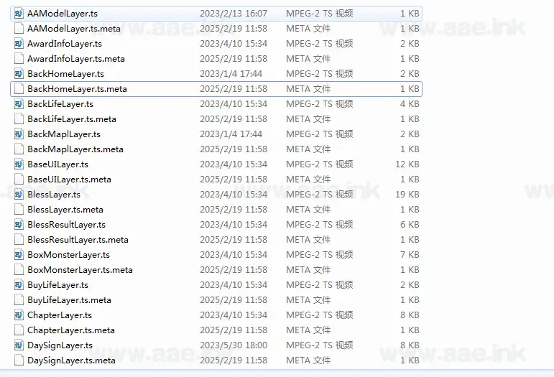Click the META type of DaySignLayer.ts.meta
Screen dimensions: 554x377
(308, 360)
